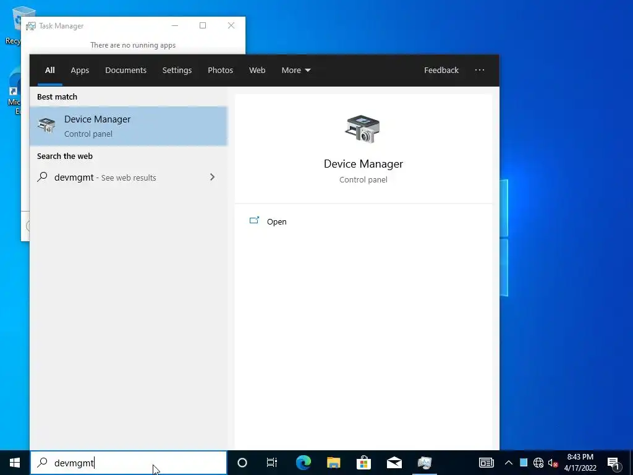Open the search options ellipsis menu
The height and width of the screenshot is (475, 633).
click(480, 70)
